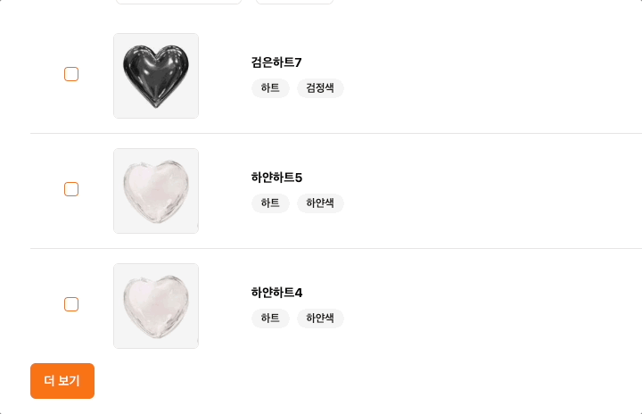Click the 하얀색 tag under 하얀하트4
642x414 pixels.
click(320, 319)
